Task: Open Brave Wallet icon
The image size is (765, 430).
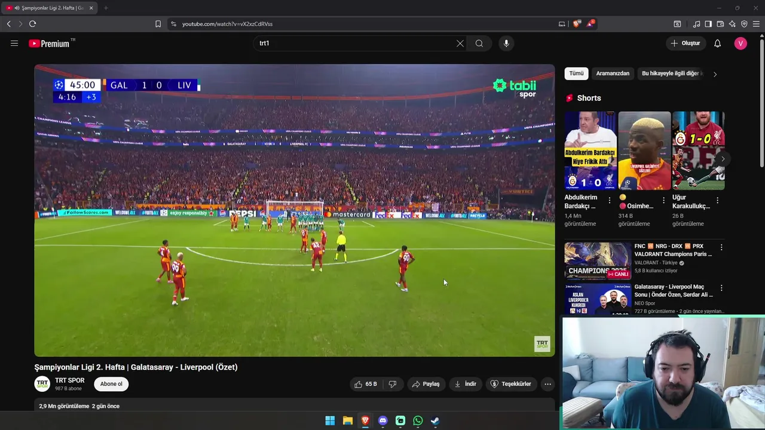Action: pos(720,24)
